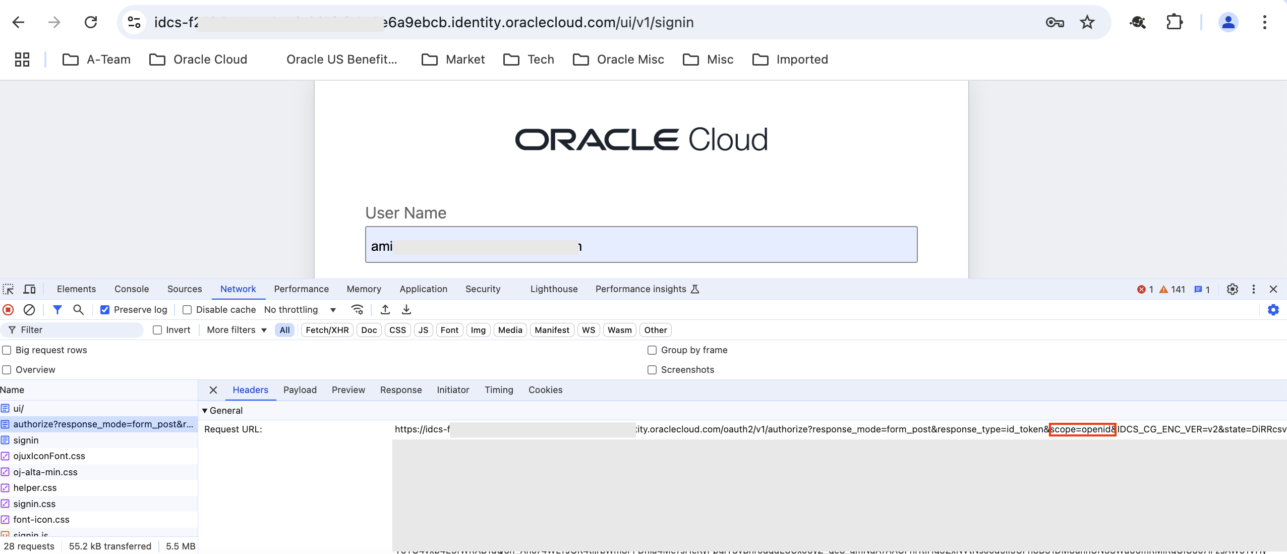Screen dimensions: 1287x554
Task: Open network conditions wifi icon
Action: 358,309
